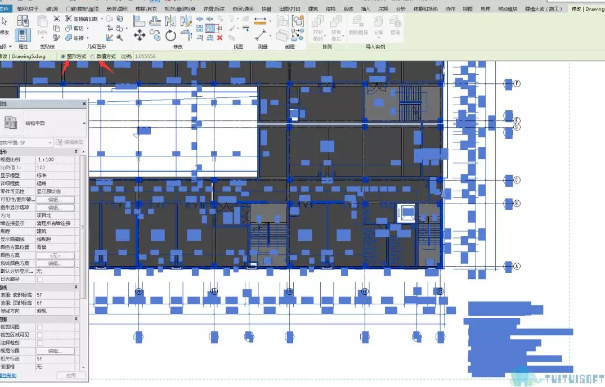The height and width of the screenshot is (387, 605).
Task: Select the Scale tool
Action: tap(210, 28)
